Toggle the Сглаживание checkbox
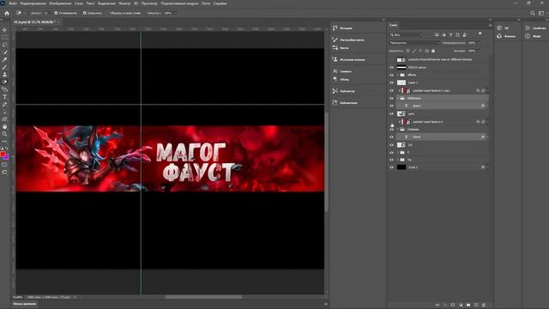 56,13
